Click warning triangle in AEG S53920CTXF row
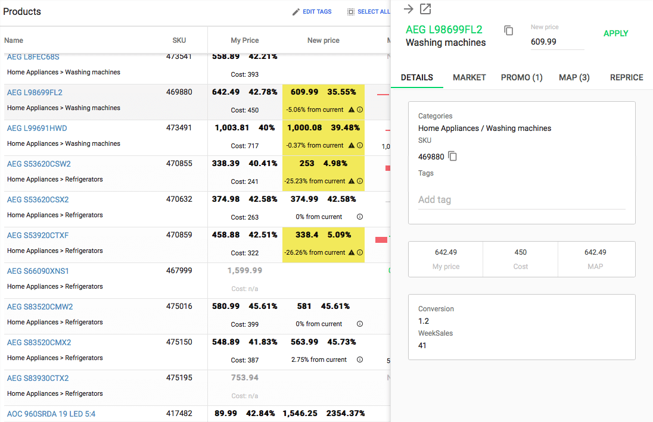 pyautogui.click(x=352, y=252)
